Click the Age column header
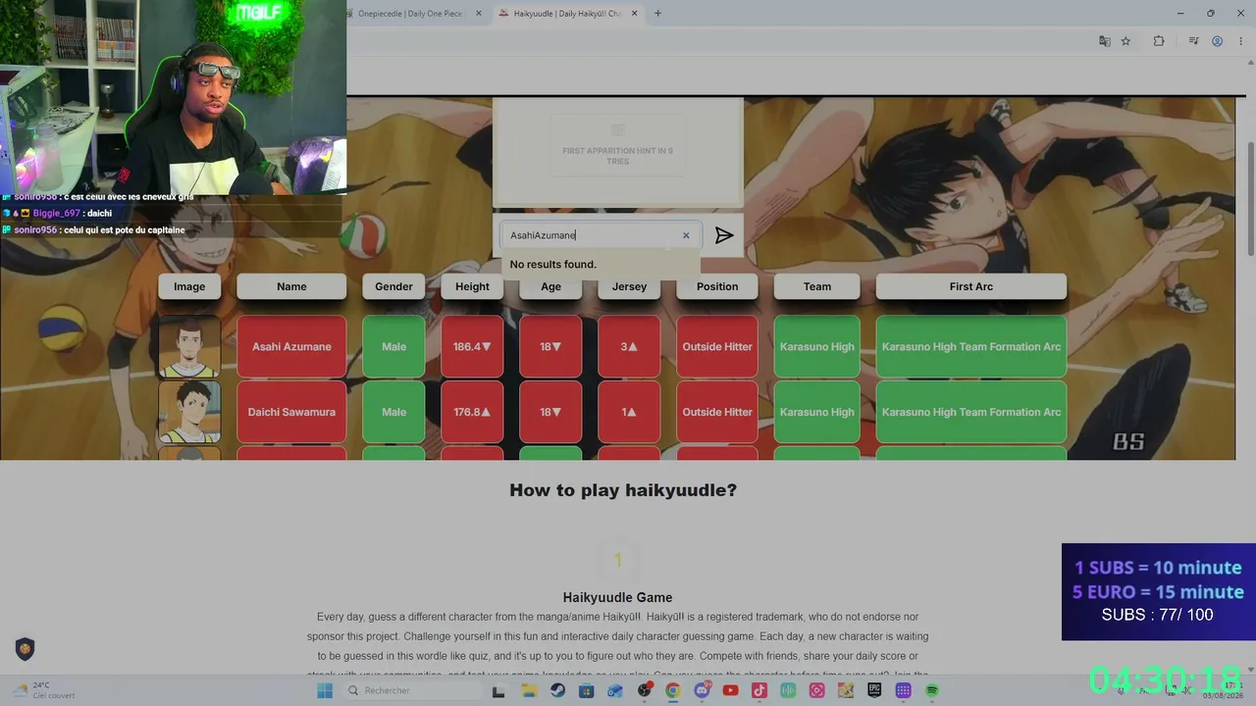 (550, 286)
